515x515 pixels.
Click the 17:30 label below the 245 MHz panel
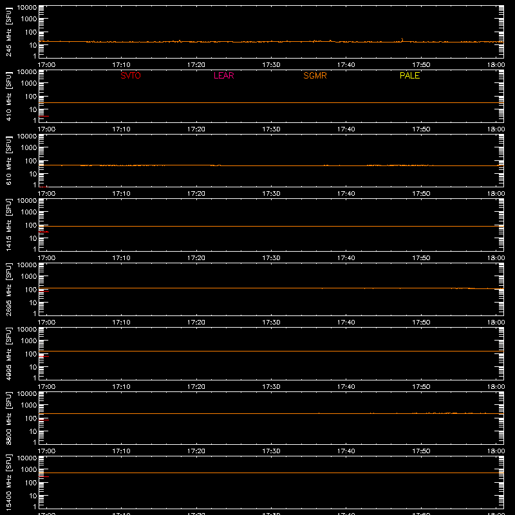point(271,65)
